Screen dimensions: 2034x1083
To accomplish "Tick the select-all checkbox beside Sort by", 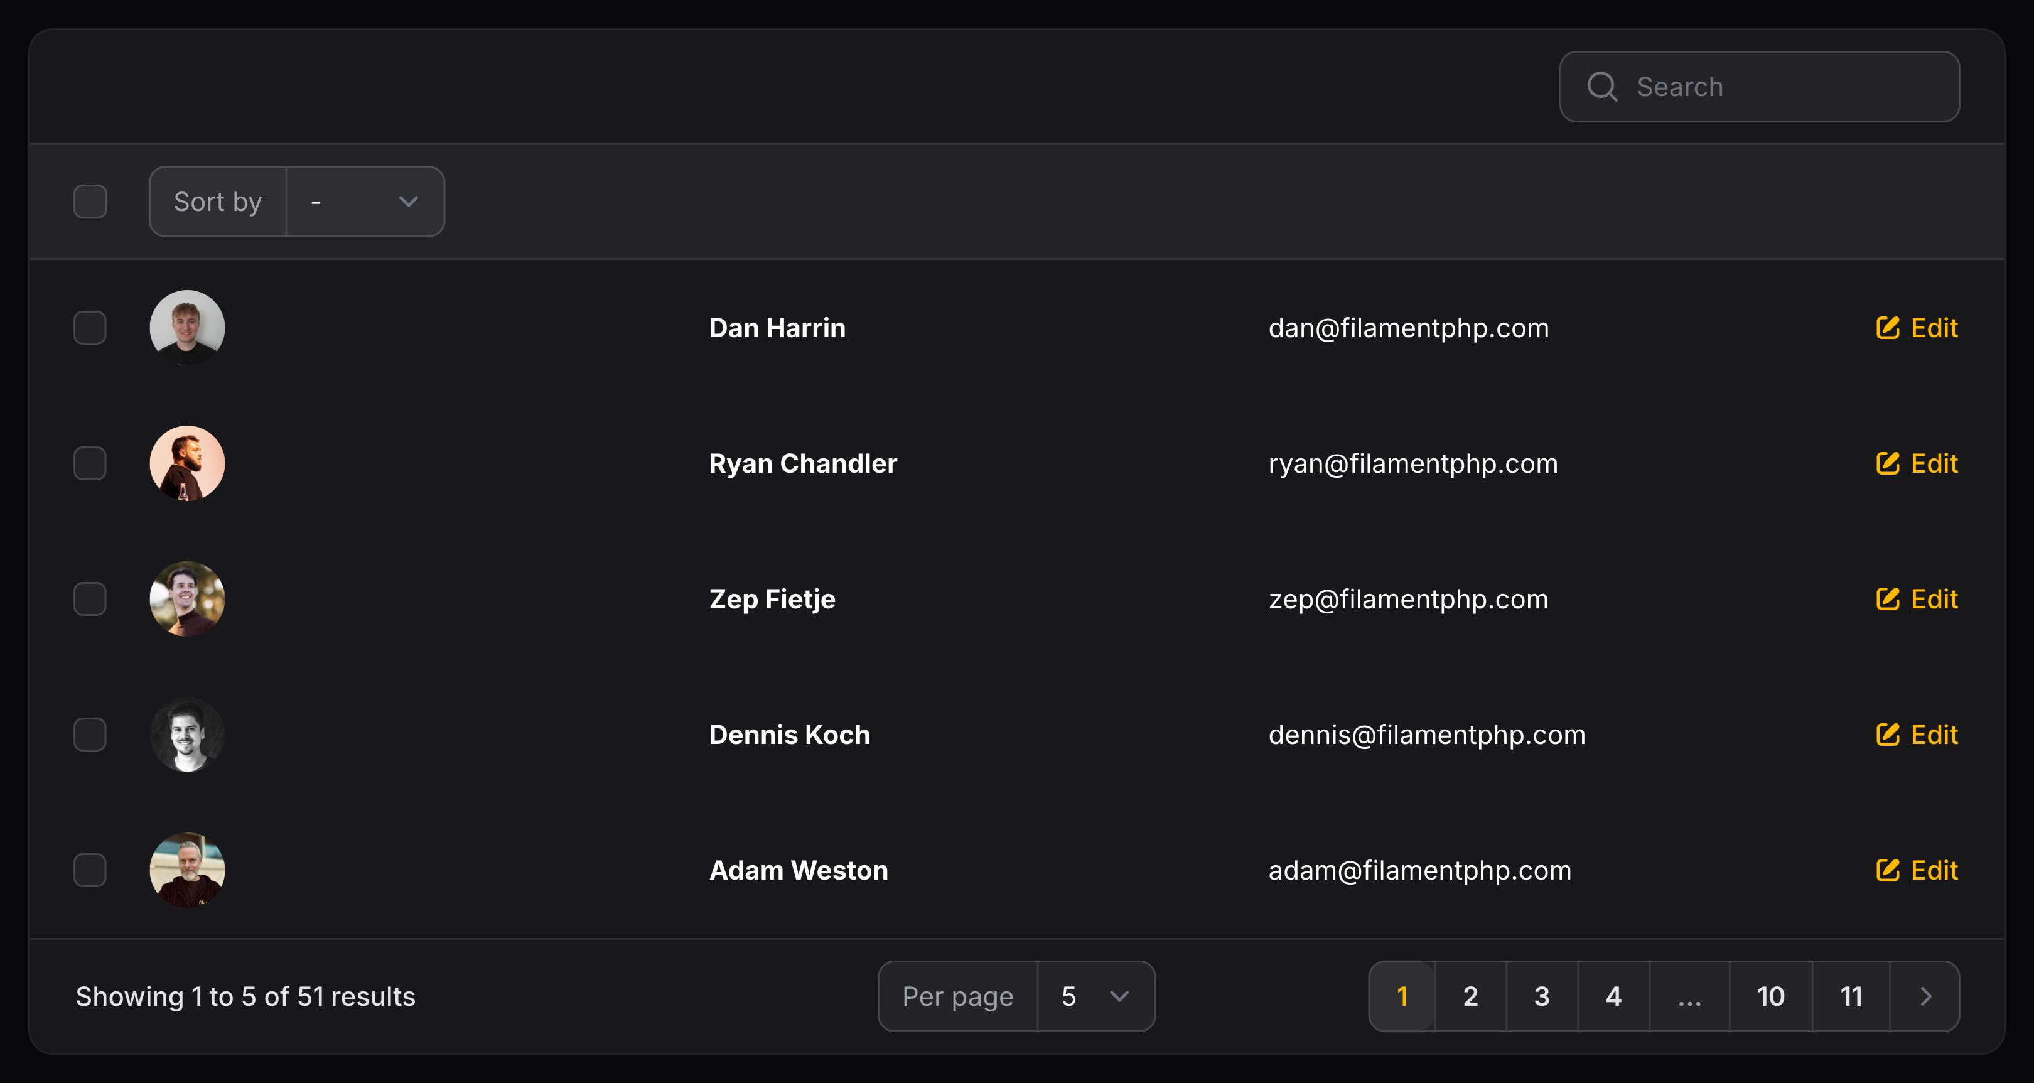I will 90,202.
